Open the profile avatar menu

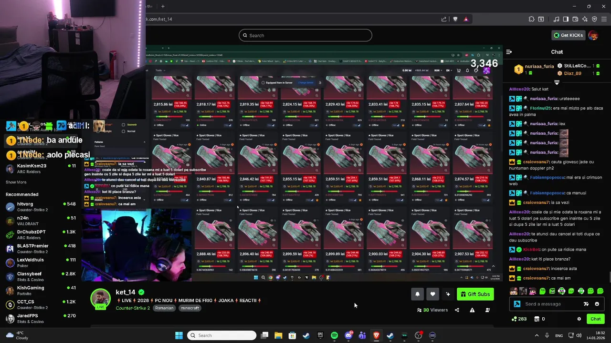pyautogui.click(x=593, y=35)
